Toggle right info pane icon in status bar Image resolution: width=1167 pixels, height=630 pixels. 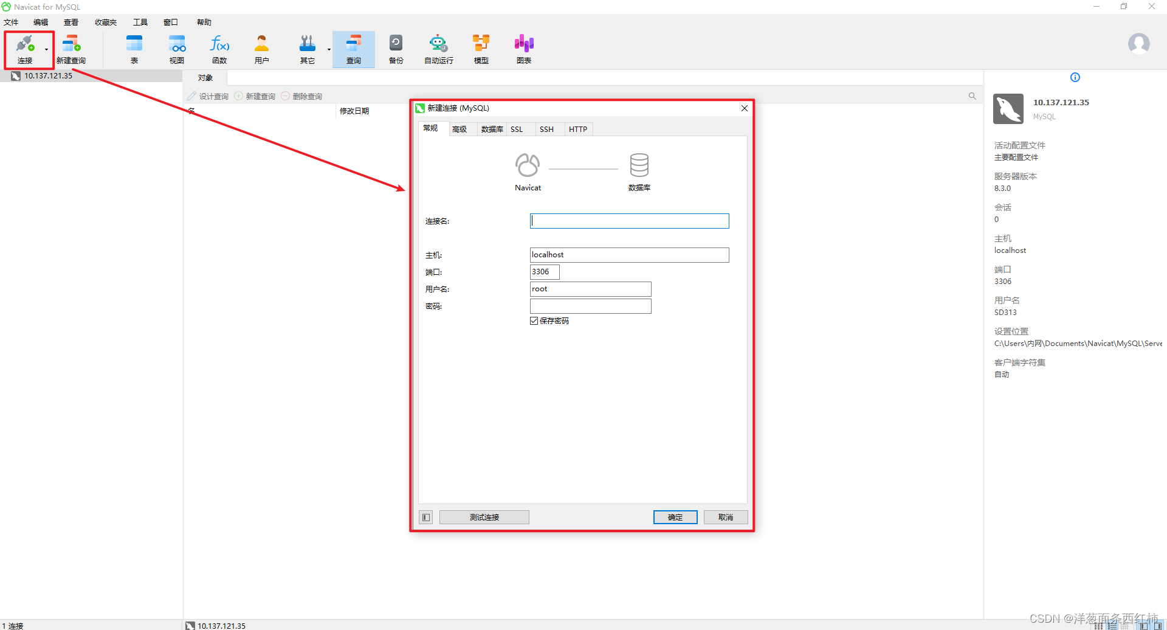click(x=1158, y=625)
